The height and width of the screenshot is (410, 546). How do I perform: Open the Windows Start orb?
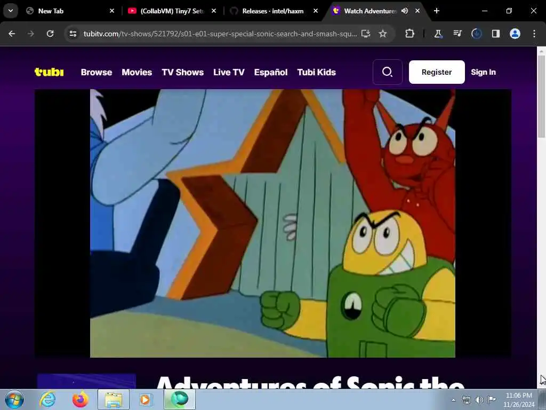(14, 399)
